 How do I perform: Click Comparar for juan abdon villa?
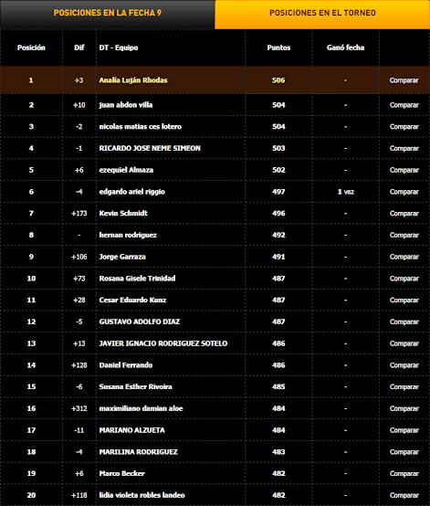pos(404,105)
